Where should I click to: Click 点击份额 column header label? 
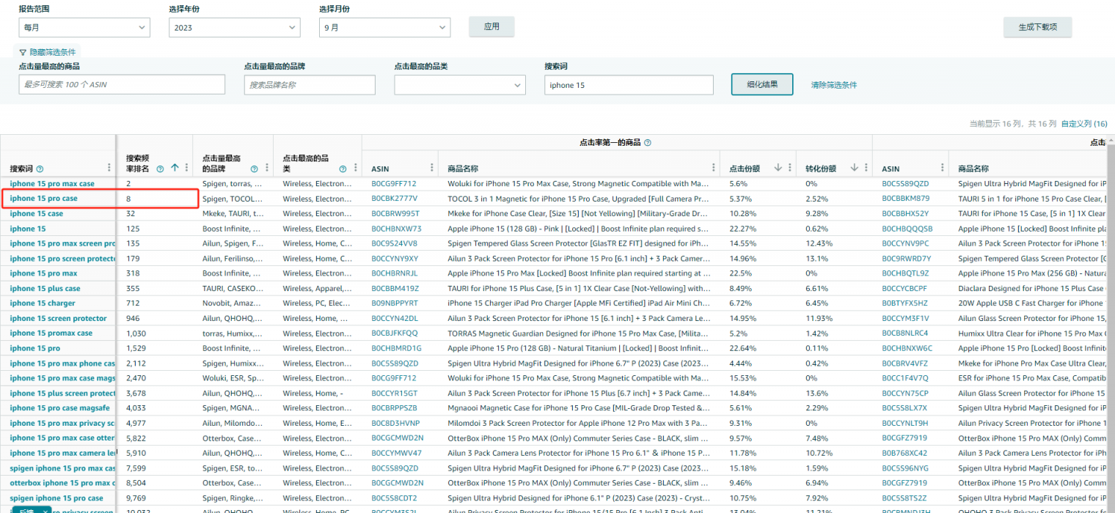click(745, 169)
